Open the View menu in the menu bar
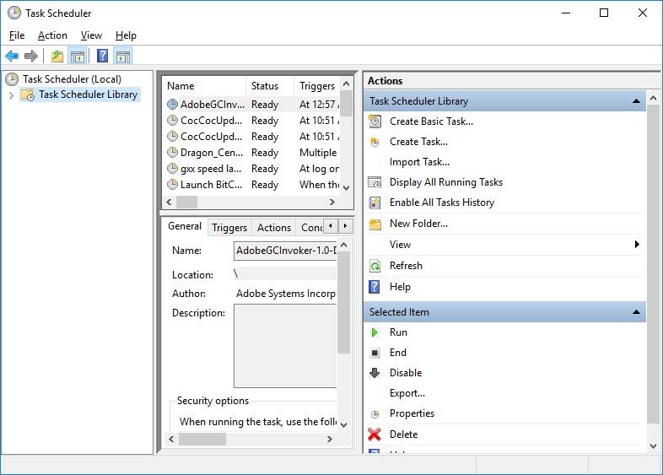Viewport: 663px width, 475px height. 91,35
